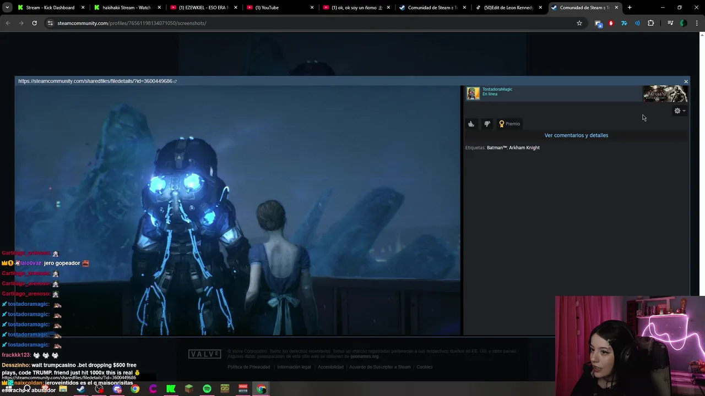Viewport: 705px width, 396px height.
Task: Open the tab search dropdown arrow
Action: (x=7, y=8)
